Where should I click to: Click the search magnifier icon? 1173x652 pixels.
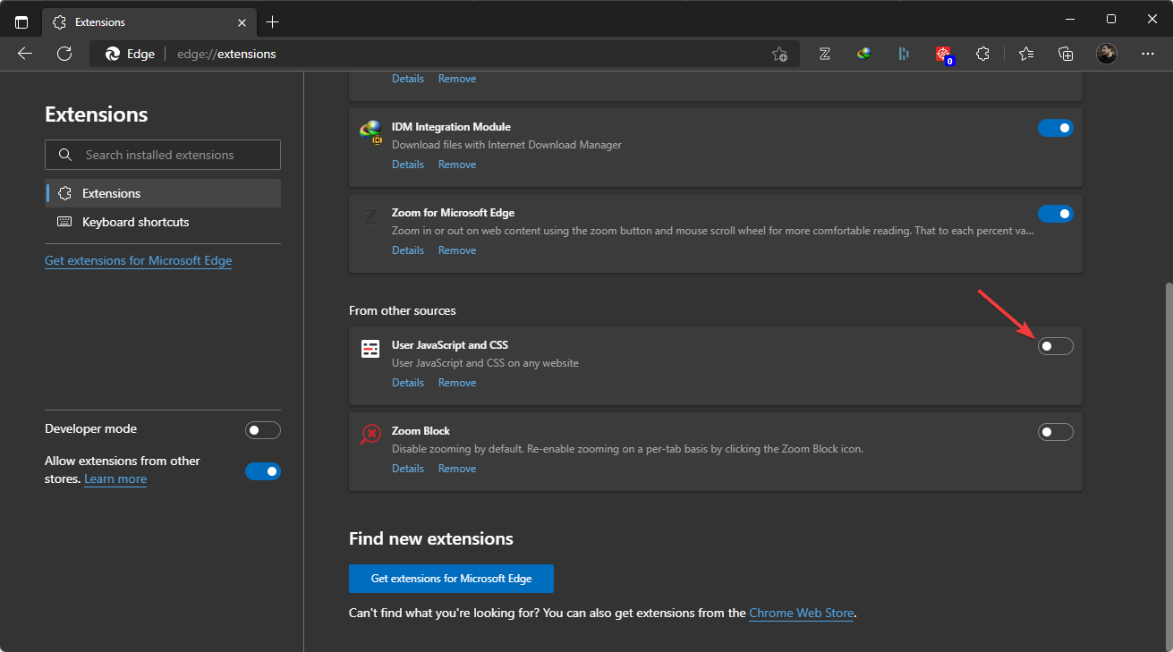click(64, 155)
